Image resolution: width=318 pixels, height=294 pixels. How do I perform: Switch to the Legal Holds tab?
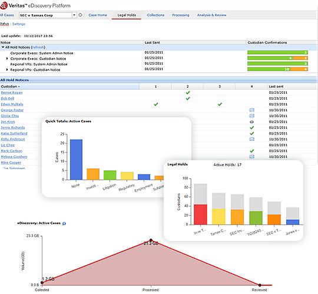pos(127,15)
